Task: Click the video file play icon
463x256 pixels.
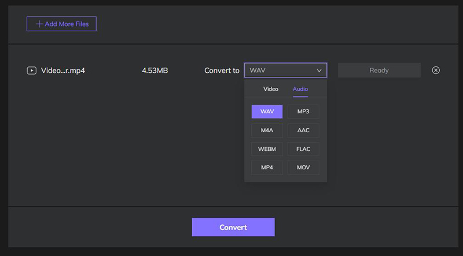Action: click(32, 71)
